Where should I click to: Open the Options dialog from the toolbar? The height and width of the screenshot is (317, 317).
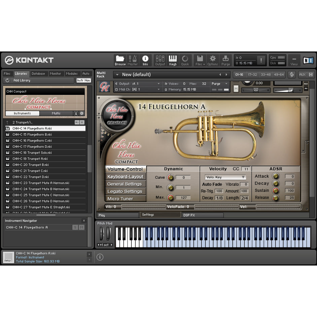212,60
